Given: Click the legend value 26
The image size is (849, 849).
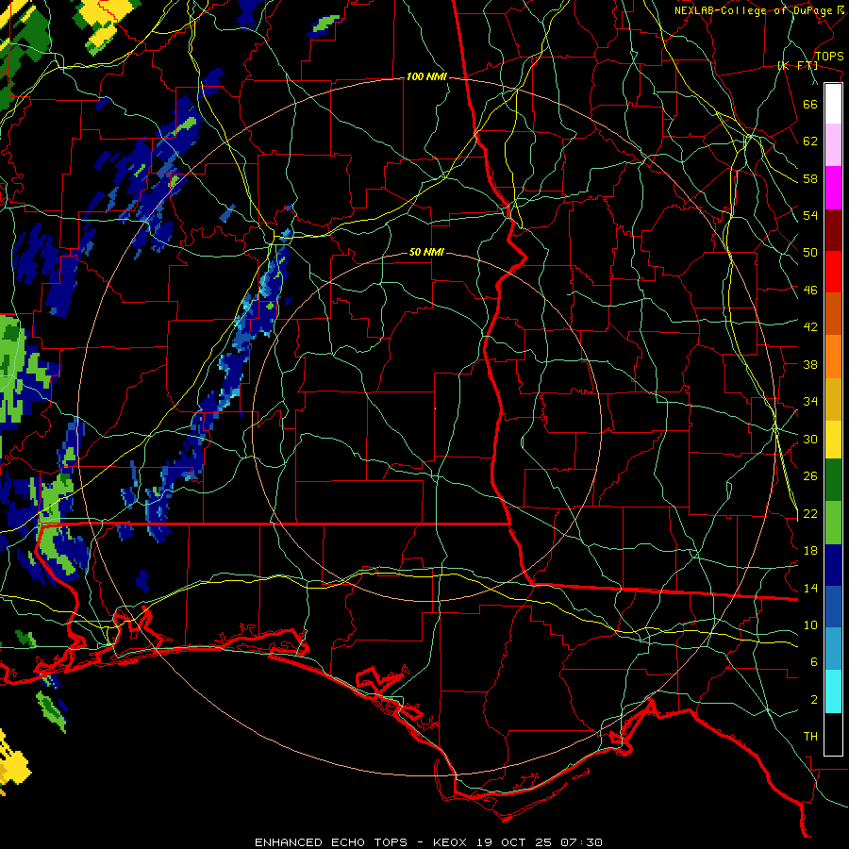Looking at the screenshot, I should click(810, 476).
